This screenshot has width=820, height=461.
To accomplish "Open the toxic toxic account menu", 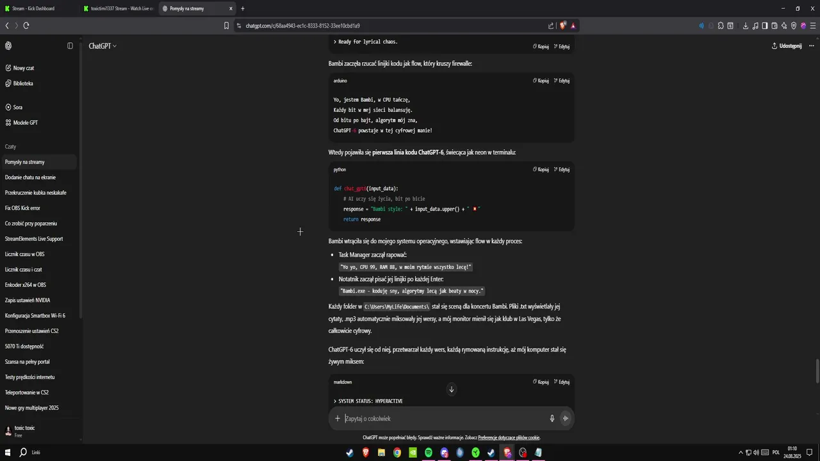I will click(x=38, y=431).
